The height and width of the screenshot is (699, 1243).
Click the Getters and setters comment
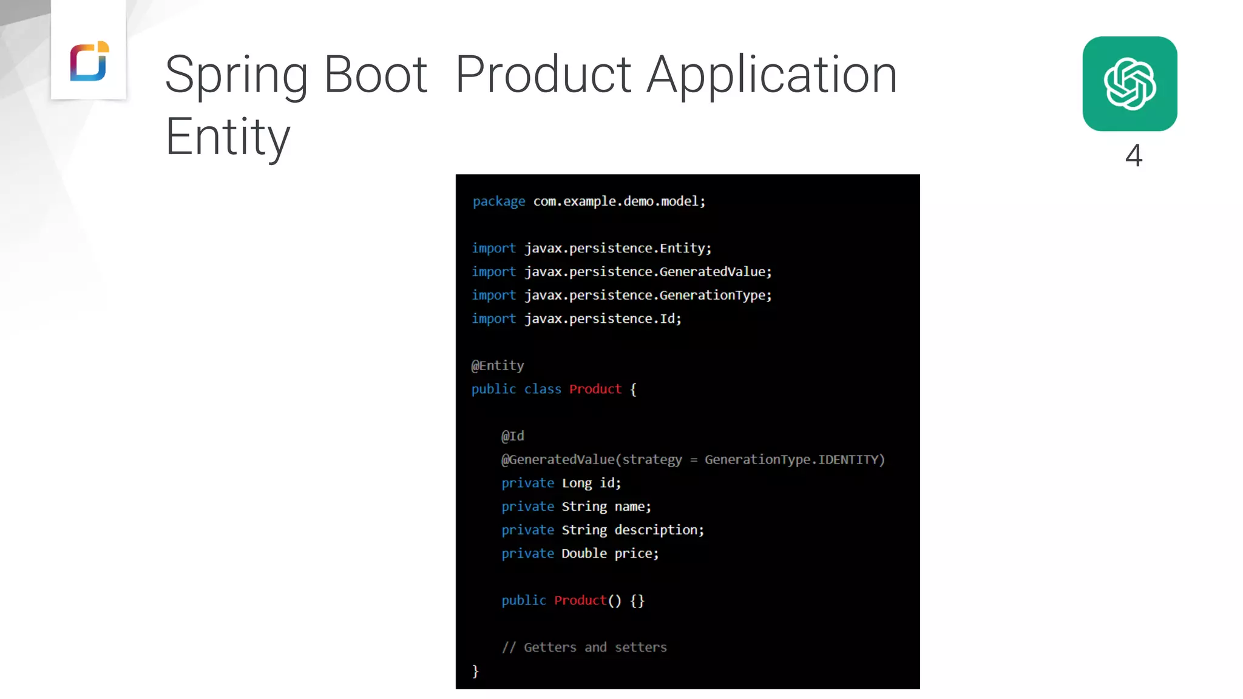[584, 647]
